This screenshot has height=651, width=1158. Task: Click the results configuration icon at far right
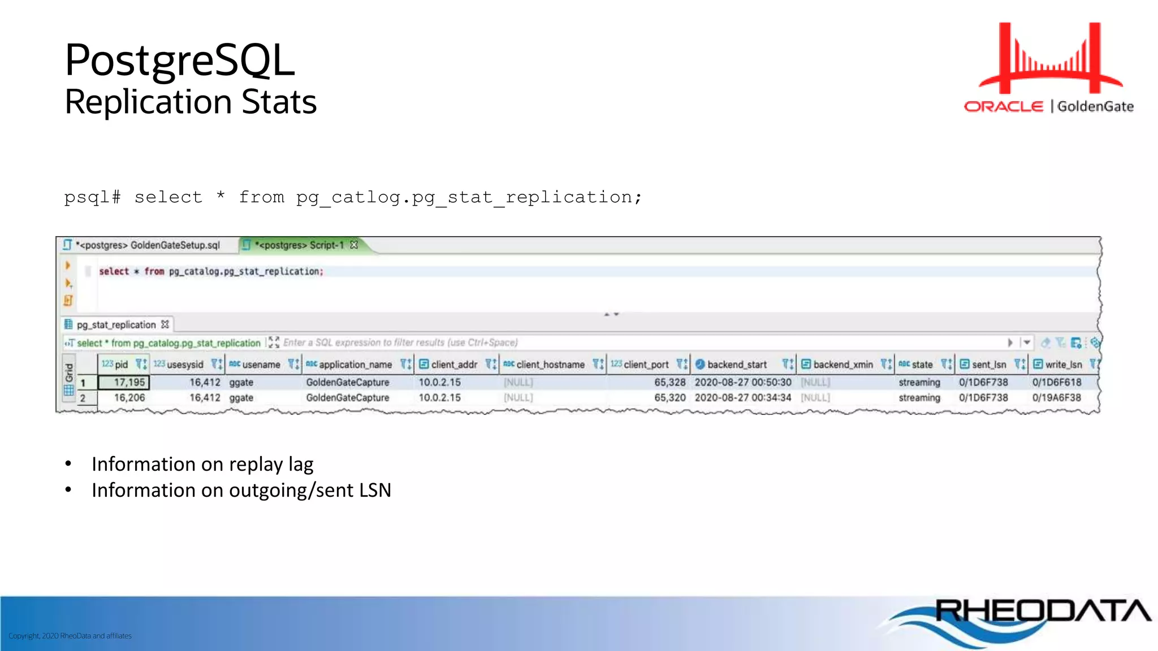1095,342
